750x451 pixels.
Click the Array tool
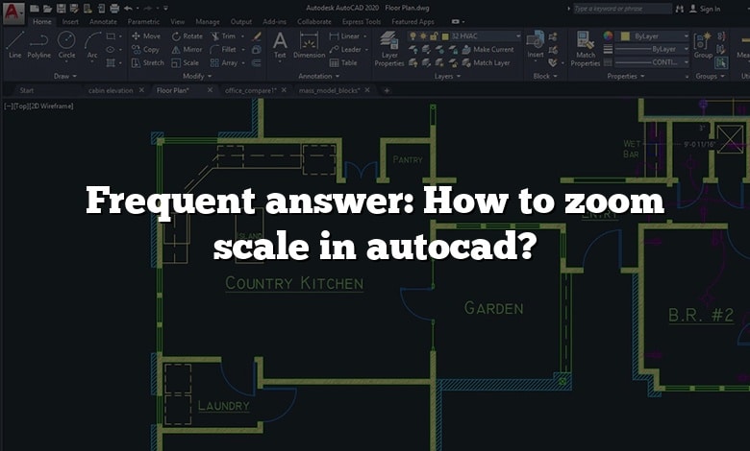point(224,62)
